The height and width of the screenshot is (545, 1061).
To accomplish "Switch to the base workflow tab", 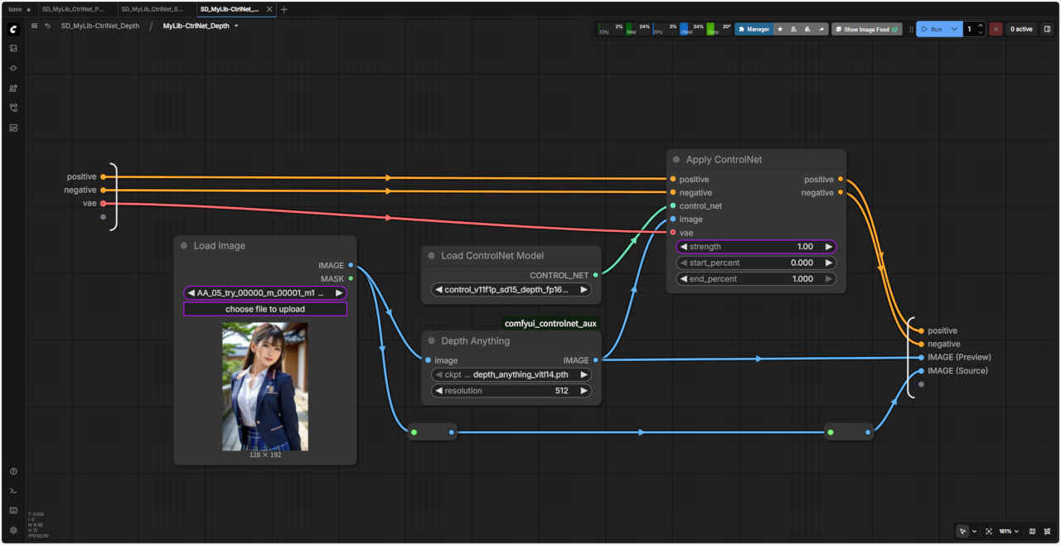I will (x=16, y=9).
